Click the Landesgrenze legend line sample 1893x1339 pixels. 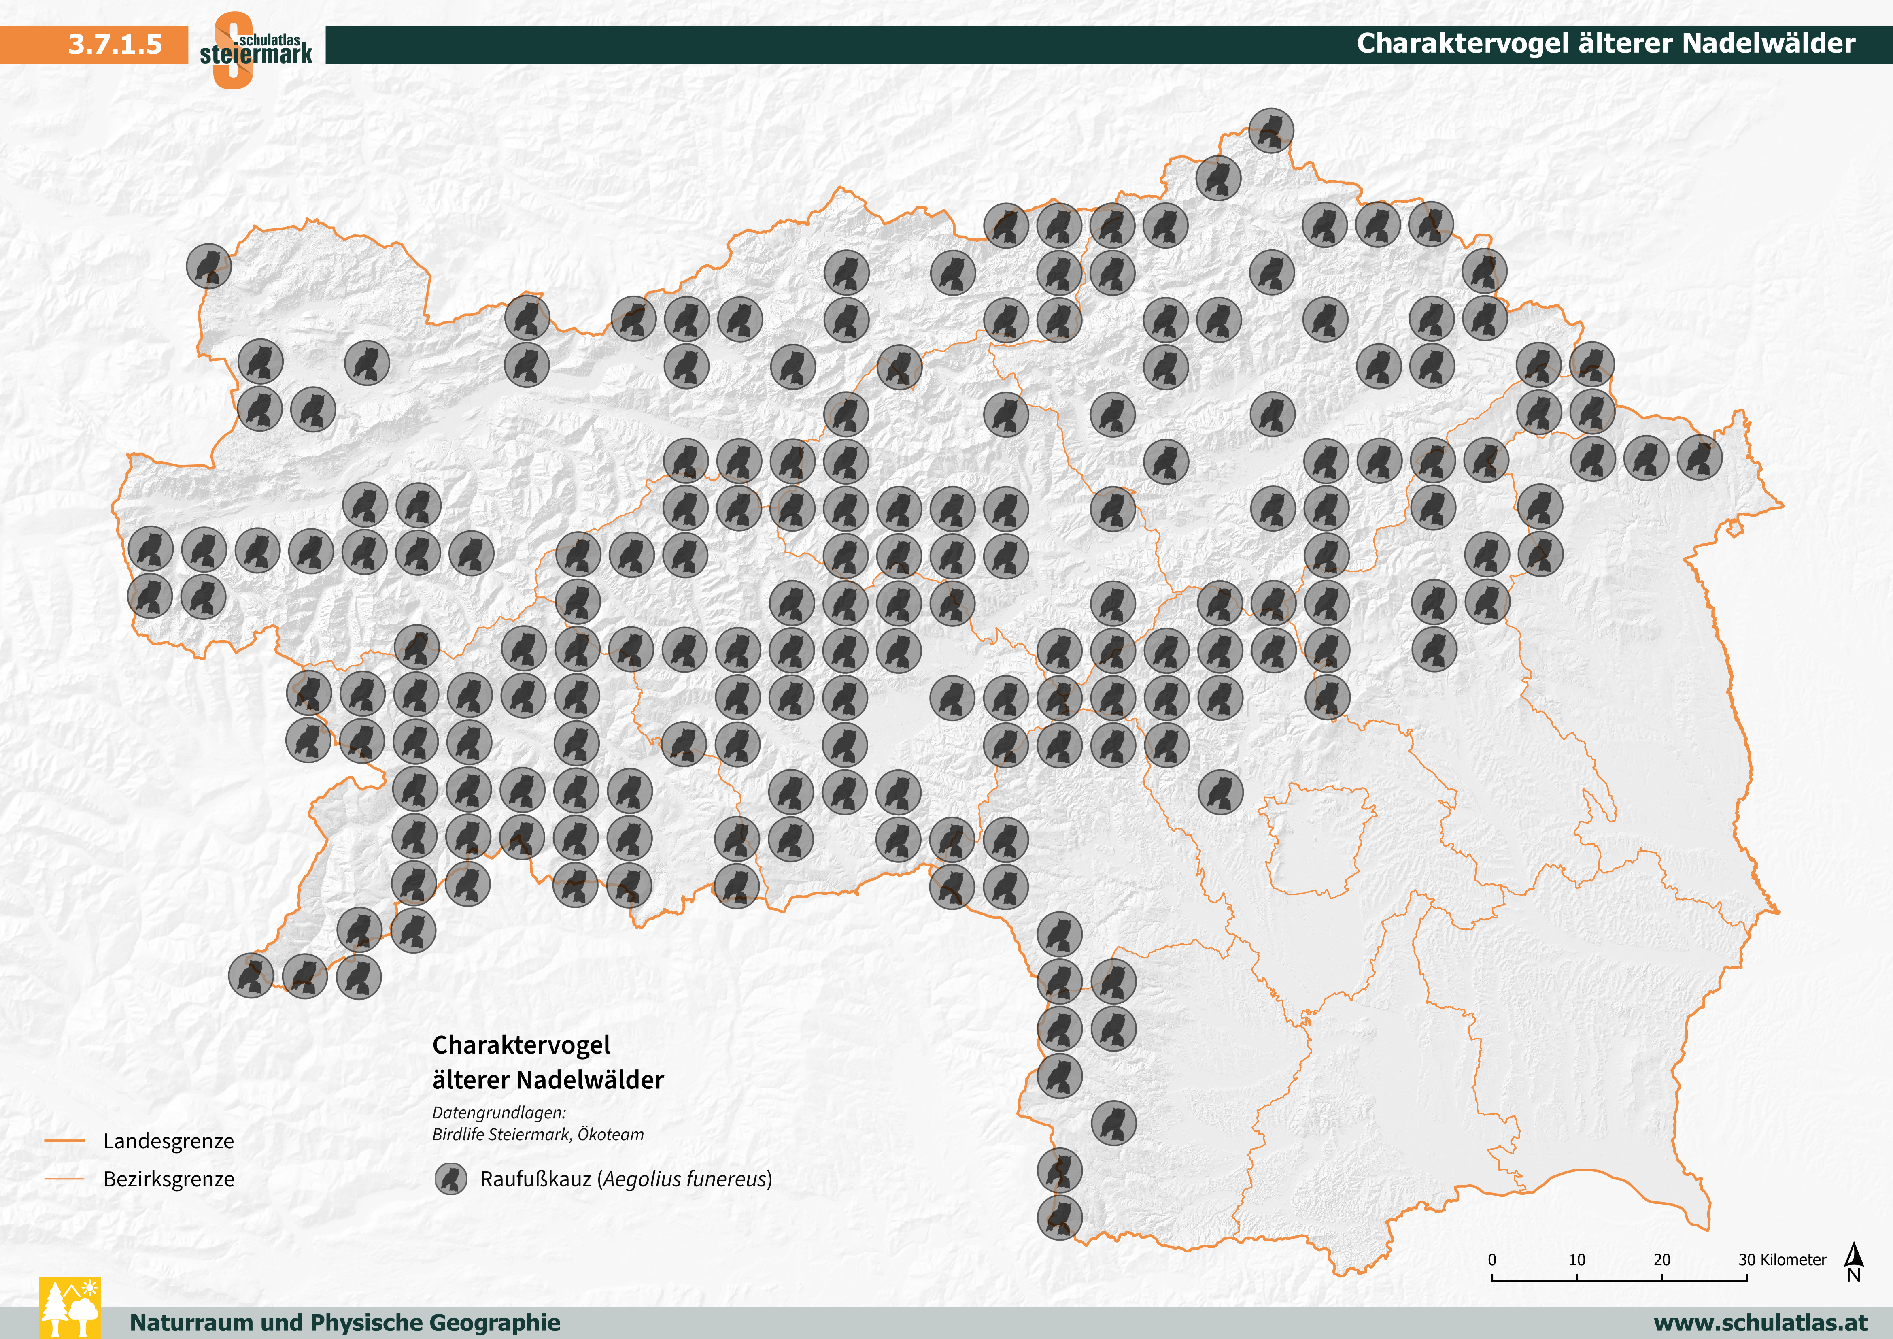(x=64, y=1141)
